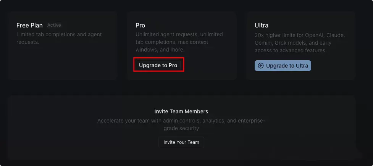Click 'access to advanced features' text in Ultra card

[291, 50]
